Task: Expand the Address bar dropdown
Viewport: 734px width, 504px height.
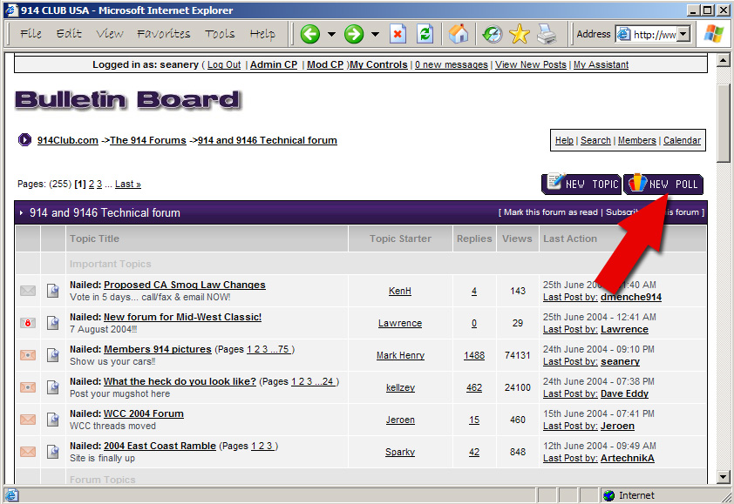Action: 683,34
